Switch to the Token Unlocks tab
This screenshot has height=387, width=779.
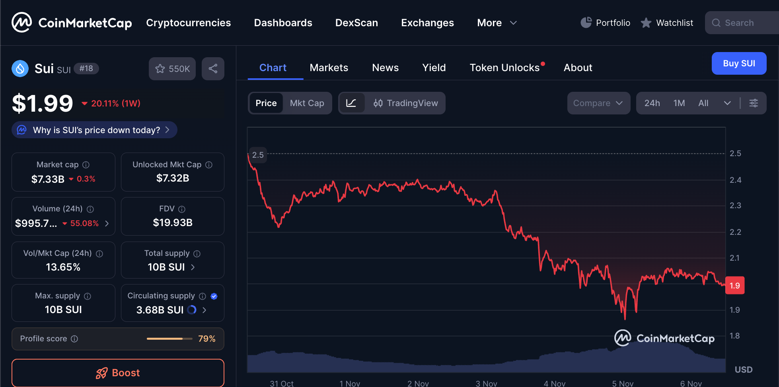pyautogui.click(x=504, y=68)
